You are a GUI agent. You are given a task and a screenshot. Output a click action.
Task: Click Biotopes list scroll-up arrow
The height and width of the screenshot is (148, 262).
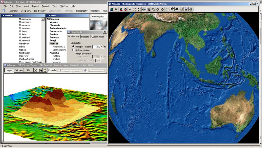43,19
